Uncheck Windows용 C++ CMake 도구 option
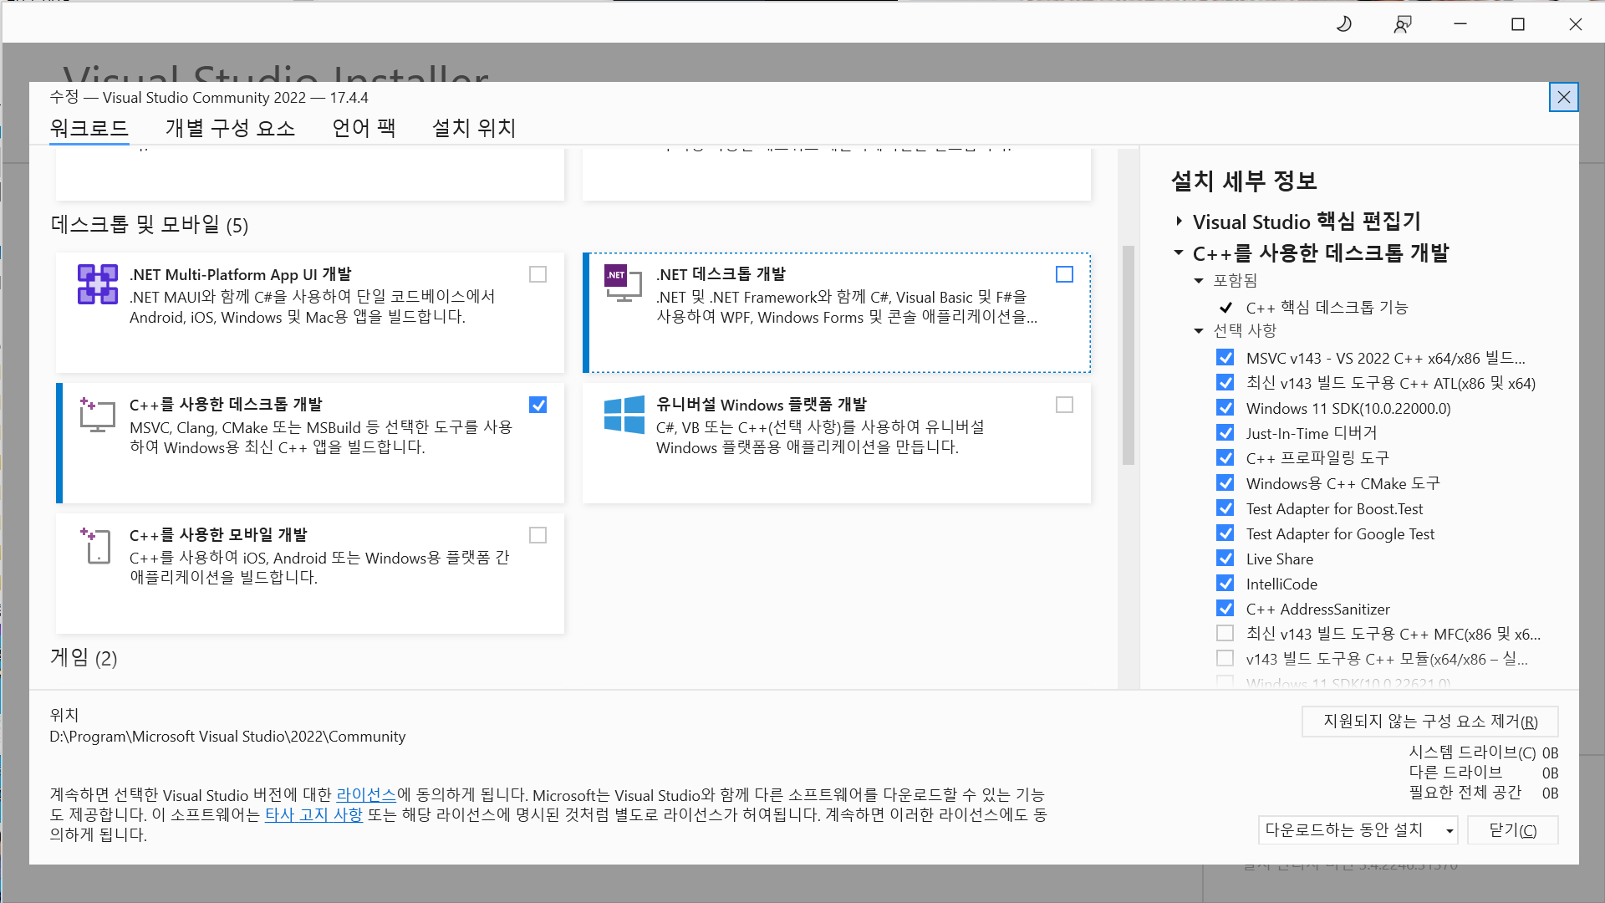Viewport: 1605px width, 903px height. [x=1225, y=483]
